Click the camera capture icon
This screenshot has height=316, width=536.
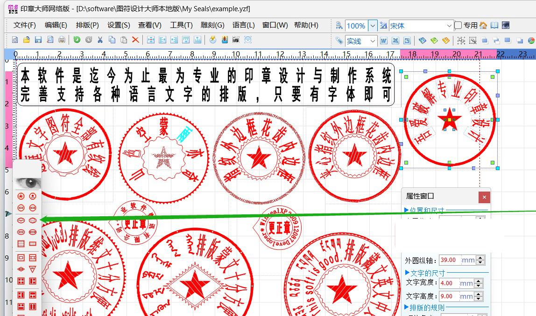(236, 40)
